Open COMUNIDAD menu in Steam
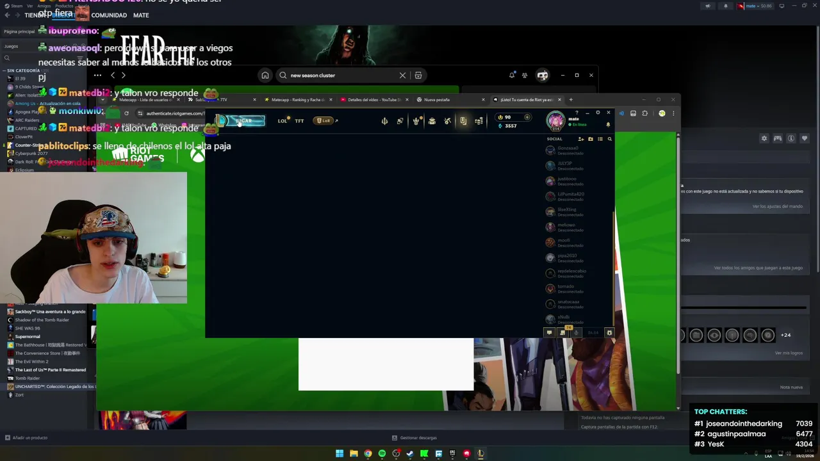This screenshot has width=820, height=461. pyautogui.click(x=109, y=15)
